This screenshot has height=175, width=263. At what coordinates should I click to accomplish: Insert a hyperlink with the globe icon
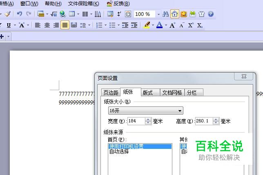63,14
